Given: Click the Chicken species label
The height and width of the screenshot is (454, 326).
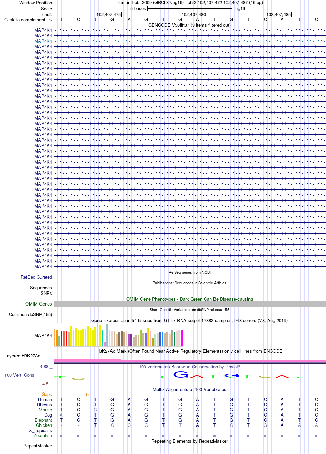Looking at the screenshot, I should pyautogui.click(x=44, y=425).
